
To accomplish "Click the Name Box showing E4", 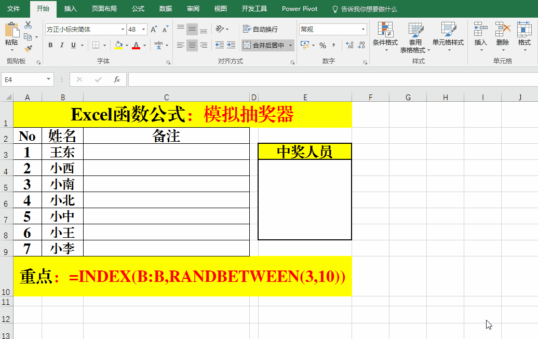I will point(23,79).
